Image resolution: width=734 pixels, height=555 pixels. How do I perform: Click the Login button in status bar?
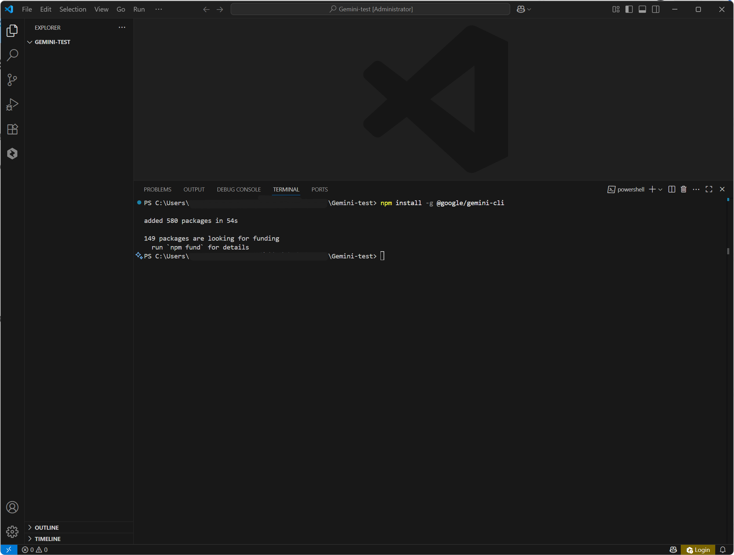[698, 550]
